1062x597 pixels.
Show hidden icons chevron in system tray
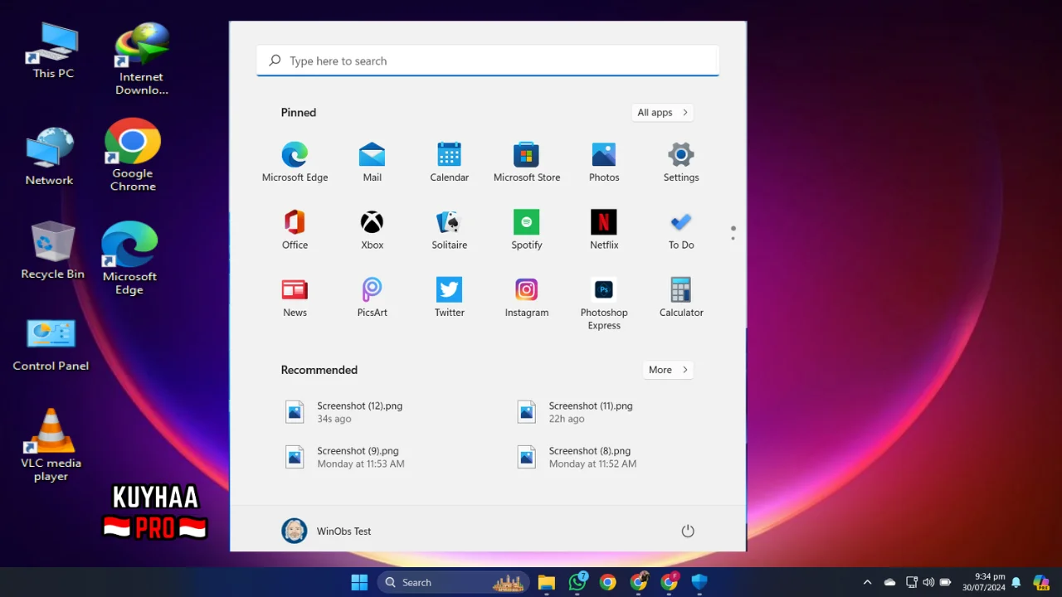pos(867,582)
